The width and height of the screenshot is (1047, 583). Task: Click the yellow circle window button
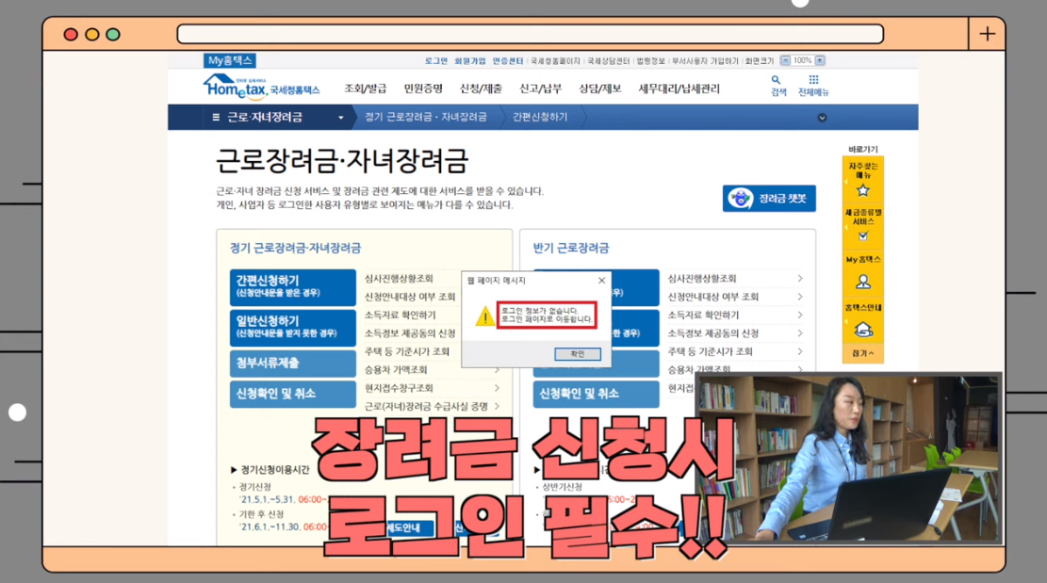(92, 34)
